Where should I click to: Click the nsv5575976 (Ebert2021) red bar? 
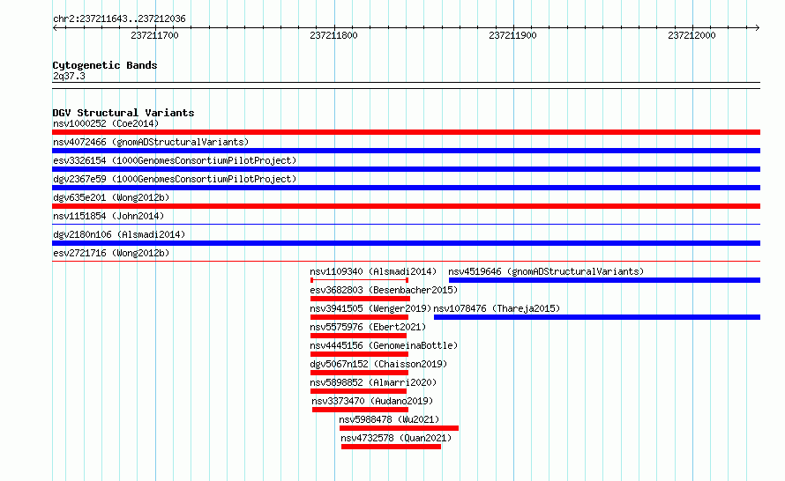pos(358,336)
